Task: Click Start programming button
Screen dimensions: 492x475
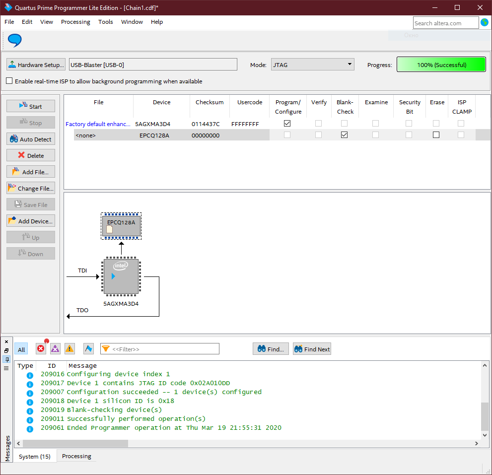Action: (31, 106)
